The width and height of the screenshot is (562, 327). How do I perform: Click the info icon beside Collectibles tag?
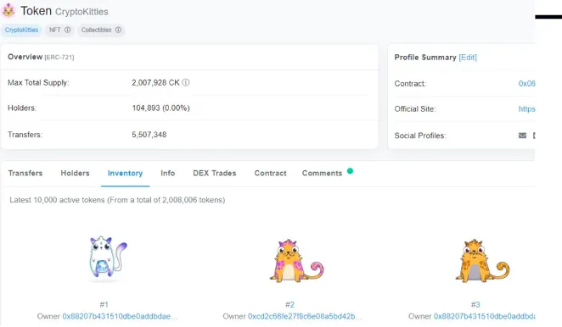(x=118, y=30)
